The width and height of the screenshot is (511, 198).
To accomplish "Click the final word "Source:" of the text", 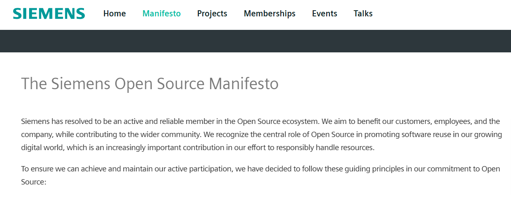I will click(x=34, y=182).
